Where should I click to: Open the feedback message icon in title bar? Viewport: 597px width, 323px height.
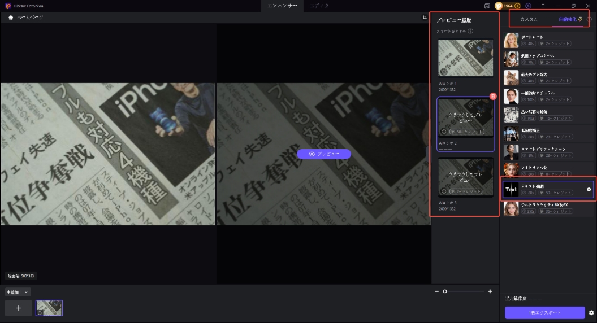[x=487, y=6]
